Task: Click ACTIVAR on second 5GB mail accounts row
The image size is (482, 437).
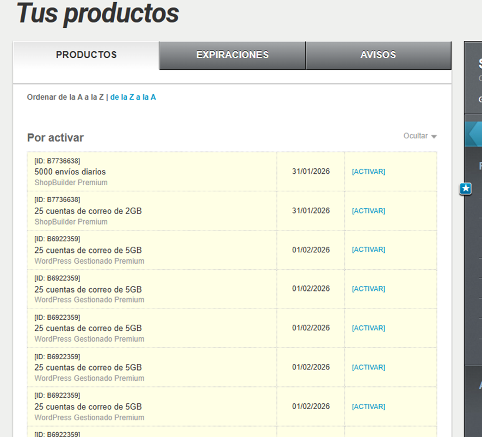Action: (x=368, y=289)
